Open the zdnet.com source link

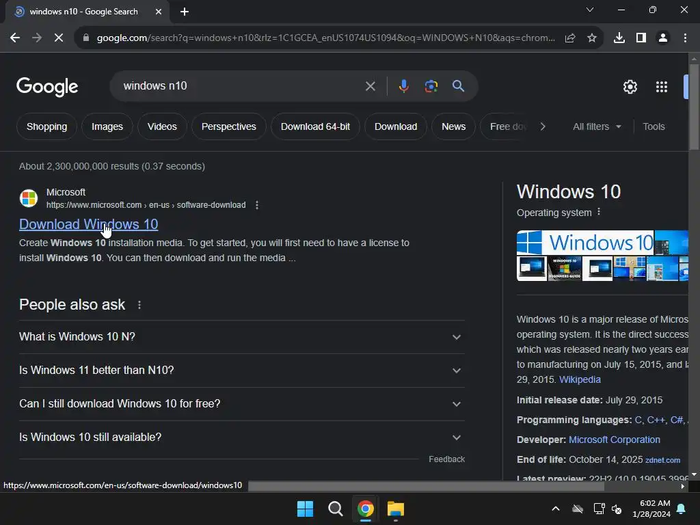coord(662,460)
